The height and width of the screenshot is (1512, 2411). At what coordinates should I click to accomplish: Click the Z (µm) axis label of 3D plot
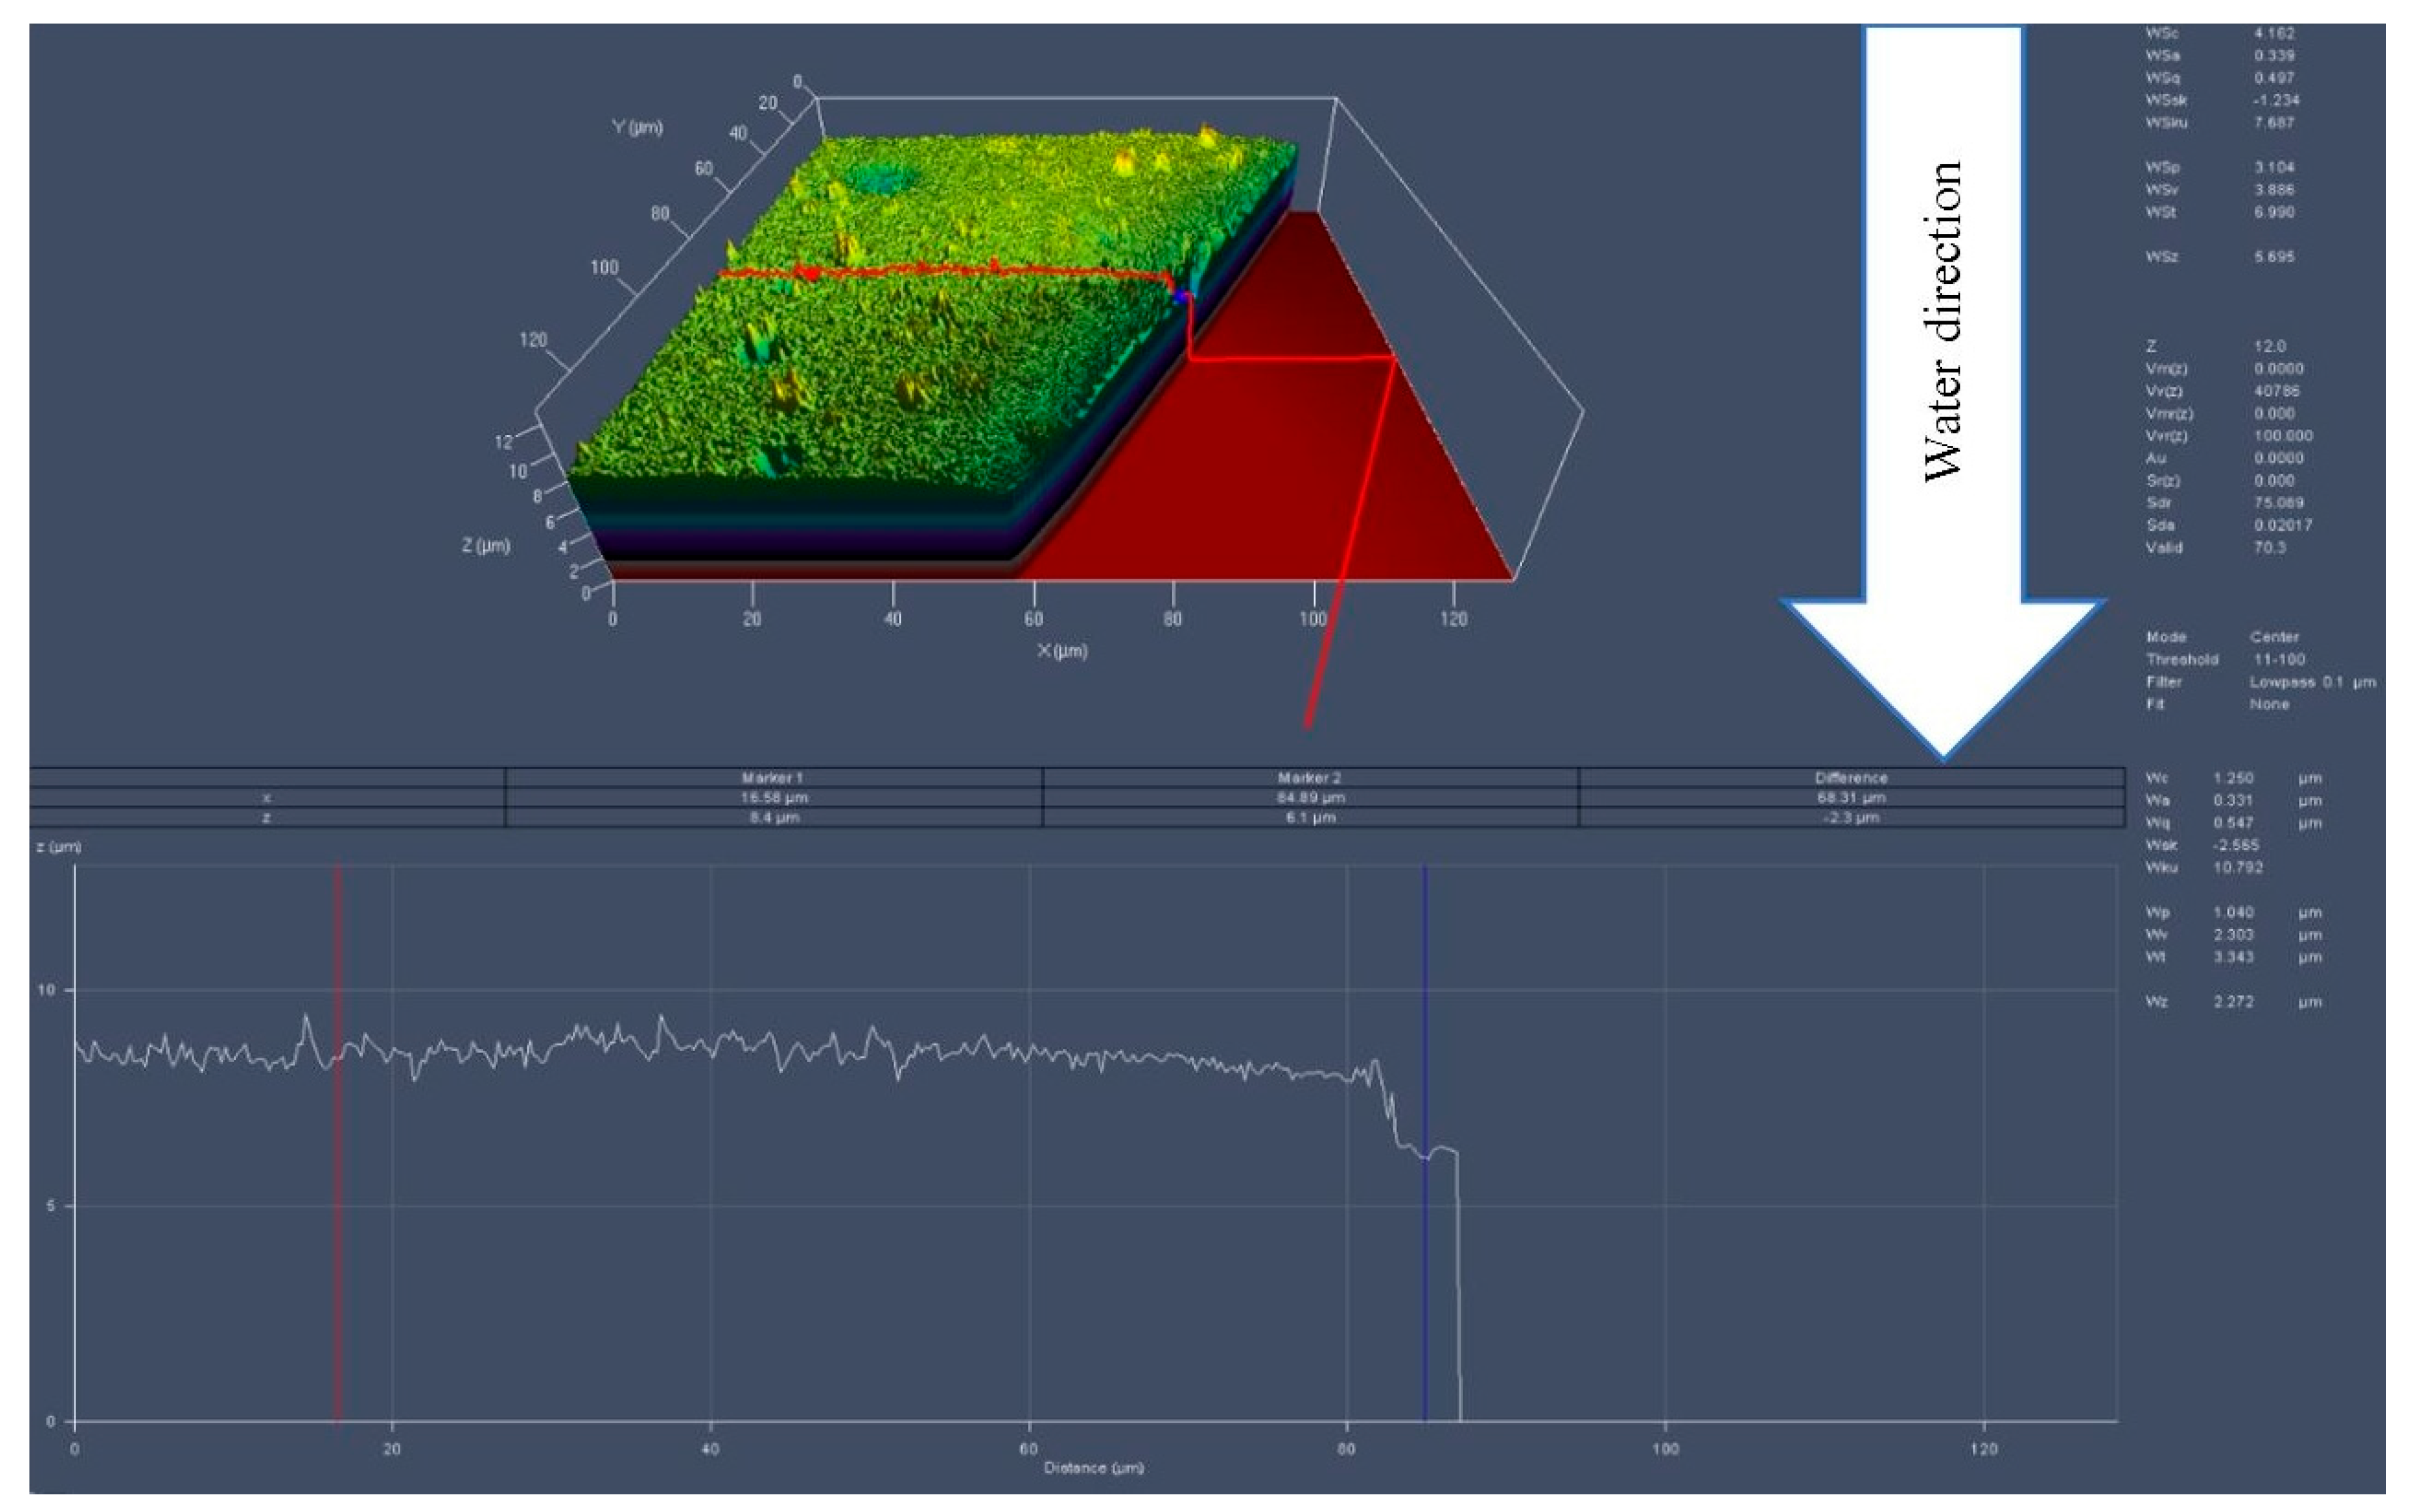(486, 545)
